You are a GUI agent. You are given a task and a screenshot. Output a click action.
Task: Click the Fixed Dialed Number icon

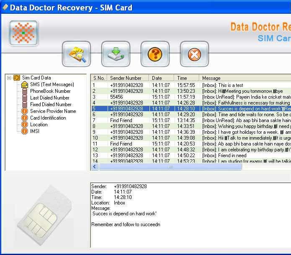pos(25,105)
